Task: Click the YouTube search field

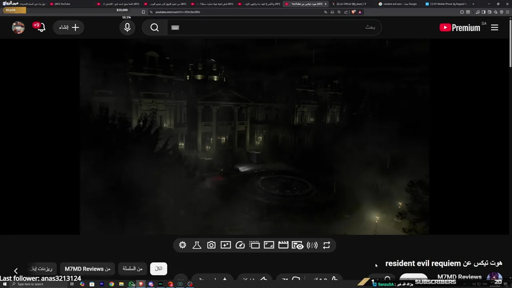Action: click(274, 27)
